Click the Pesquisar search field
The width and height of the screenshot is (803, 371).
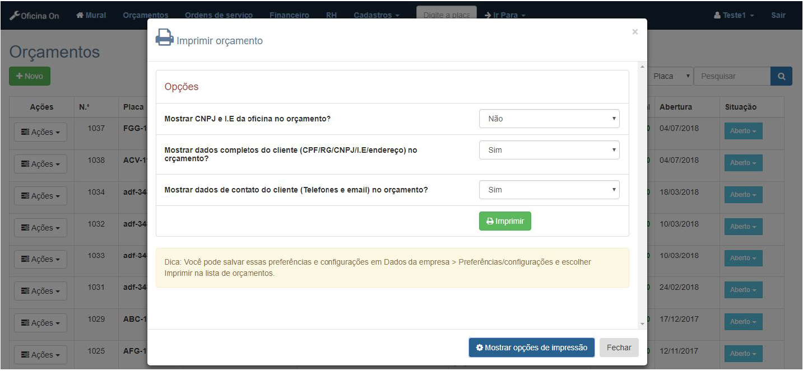[732, 76]
